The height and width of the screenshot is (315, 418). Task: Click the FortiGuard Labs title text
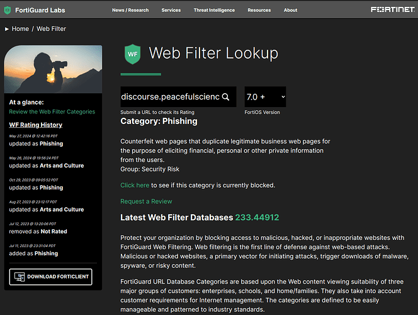(x=40, y=10)
